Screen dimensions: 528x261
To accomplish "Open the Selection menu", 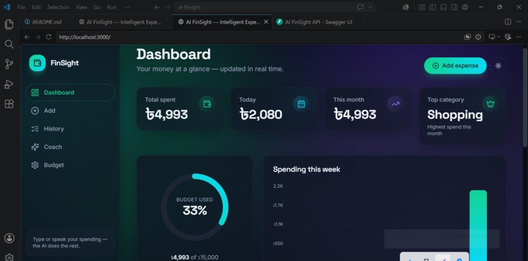I will (58, 7).
